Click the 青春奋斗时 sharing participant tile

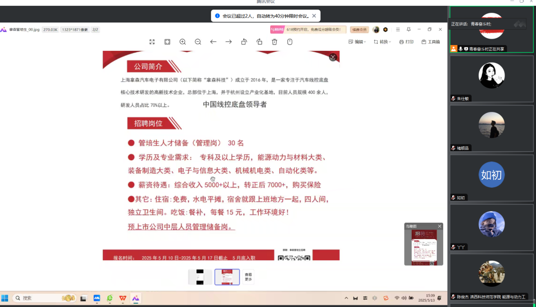(x=491, y=29)
